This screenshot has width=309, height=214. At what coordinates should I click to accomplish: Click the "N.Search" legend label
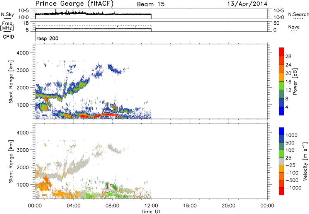click(298, 14)
